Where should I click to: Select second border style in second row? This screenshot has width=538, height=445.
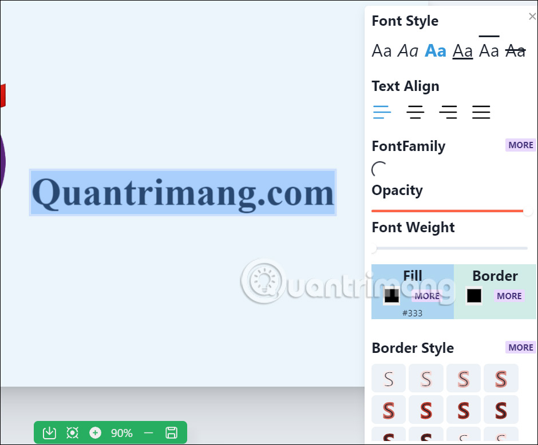pos(426,410)
